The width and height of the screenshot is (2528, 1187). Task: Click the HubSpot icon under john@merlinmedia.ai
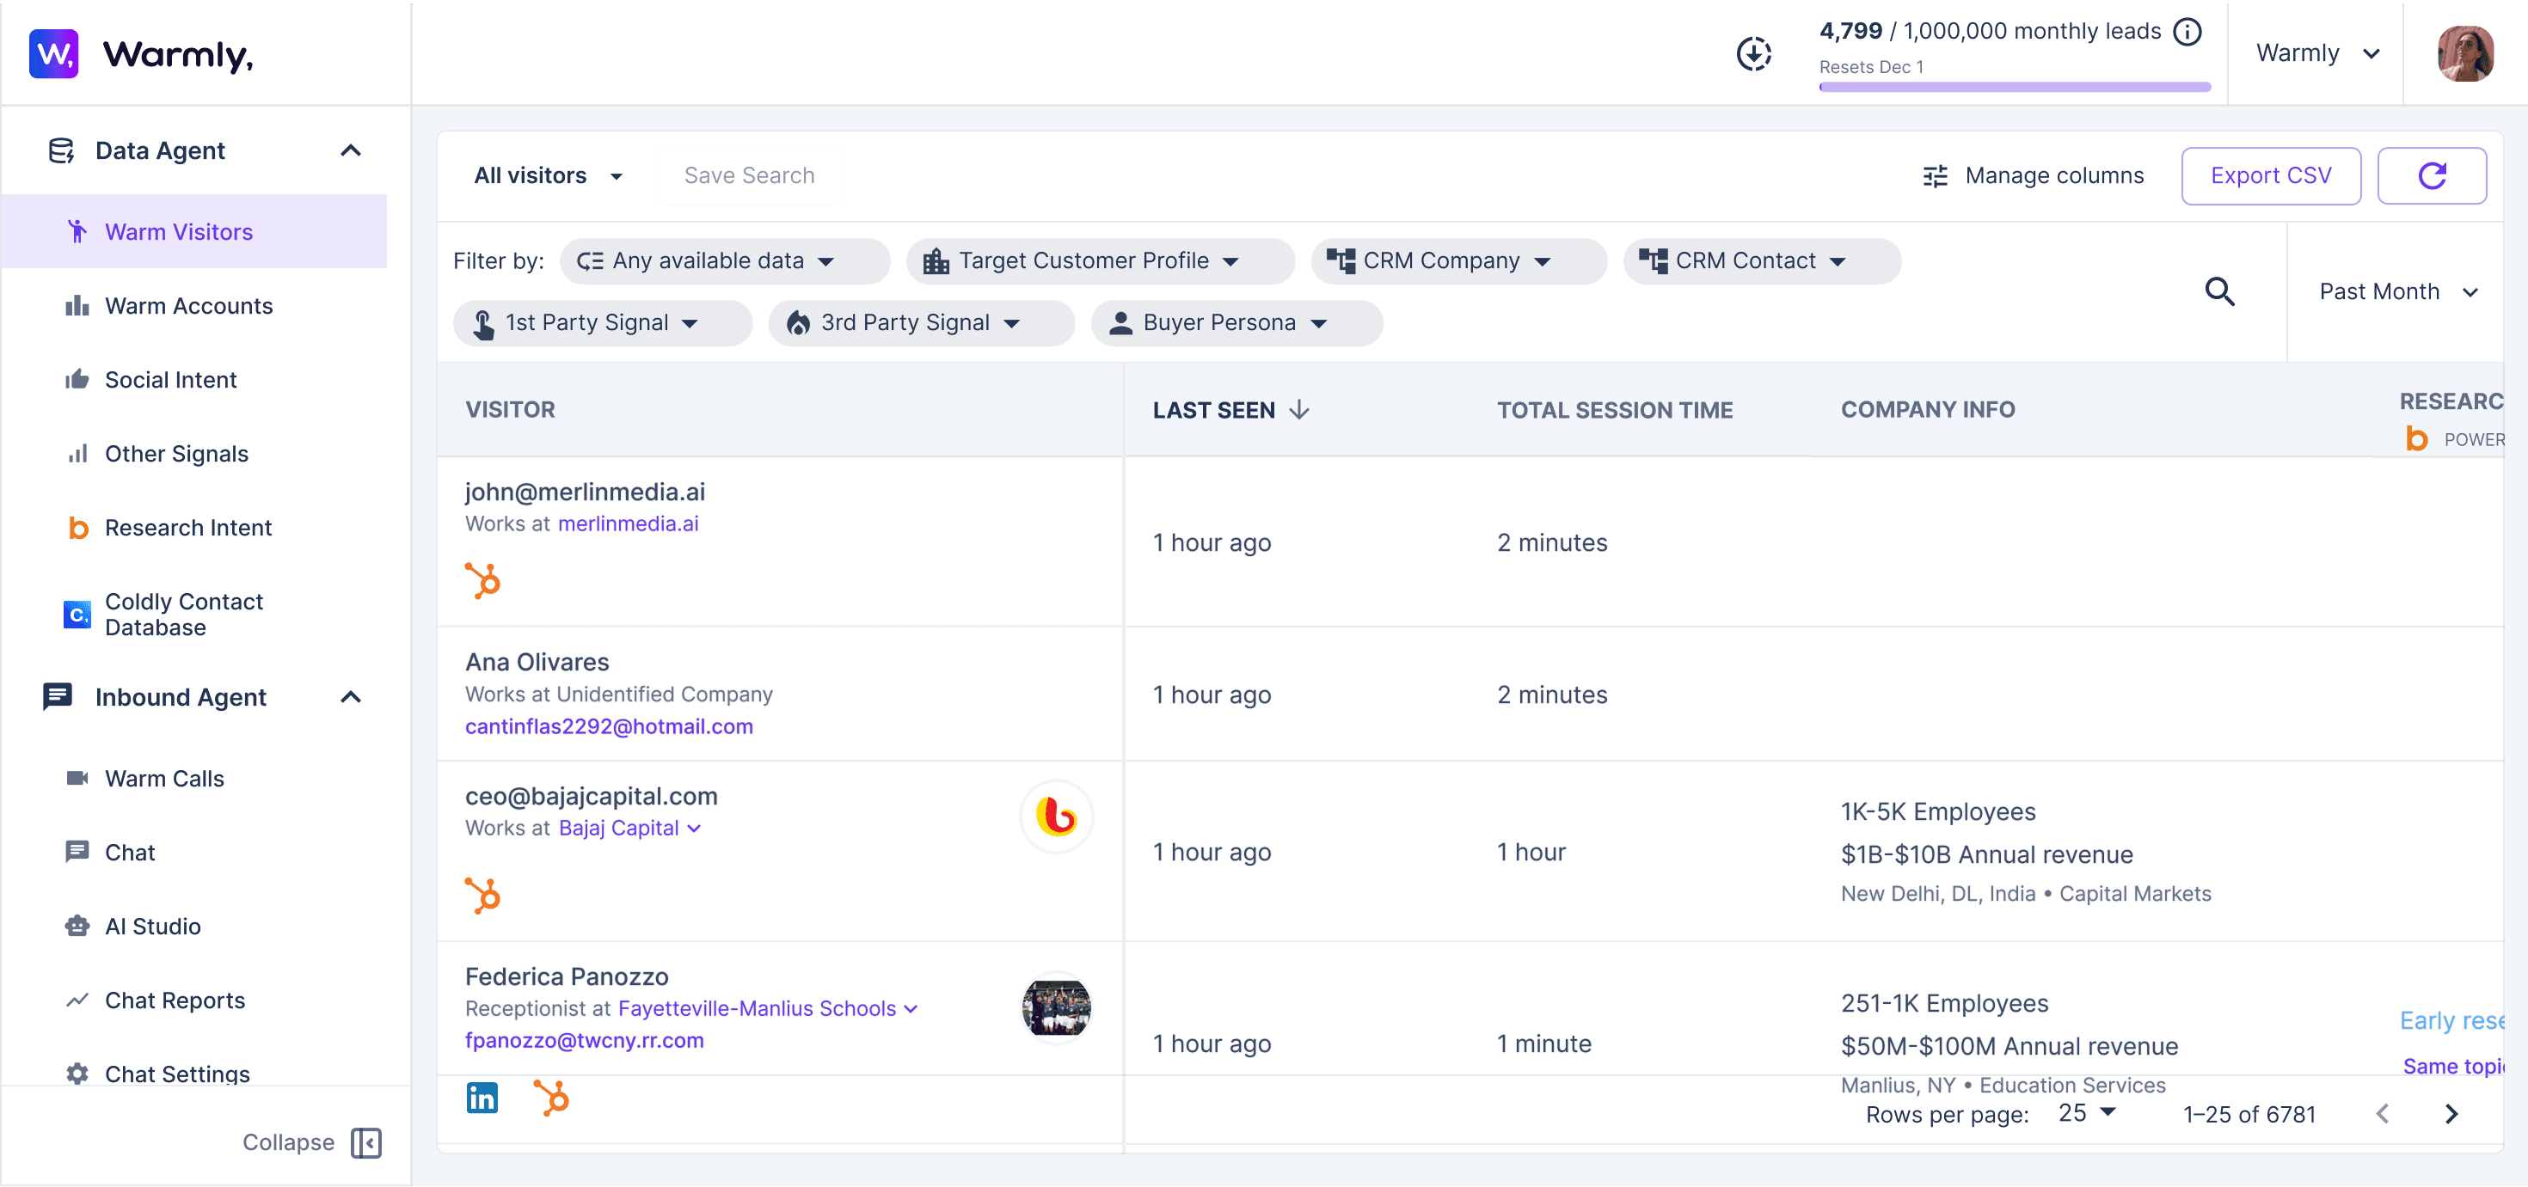(483, 580)
